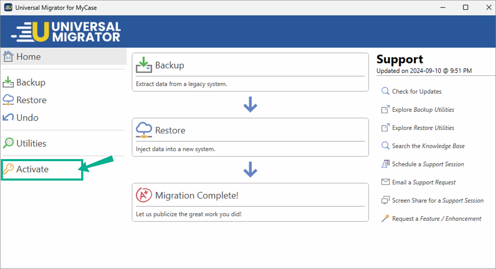This screenshot has width=496, height=269.
Task: Minimize the Universal Migrator window
Action: coord(443,7)
